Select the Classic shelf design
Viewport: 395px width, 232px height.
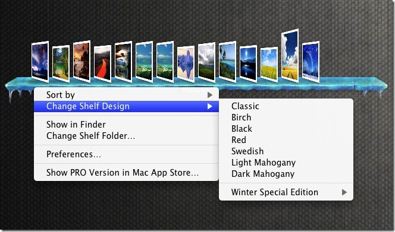click(245, 106)
